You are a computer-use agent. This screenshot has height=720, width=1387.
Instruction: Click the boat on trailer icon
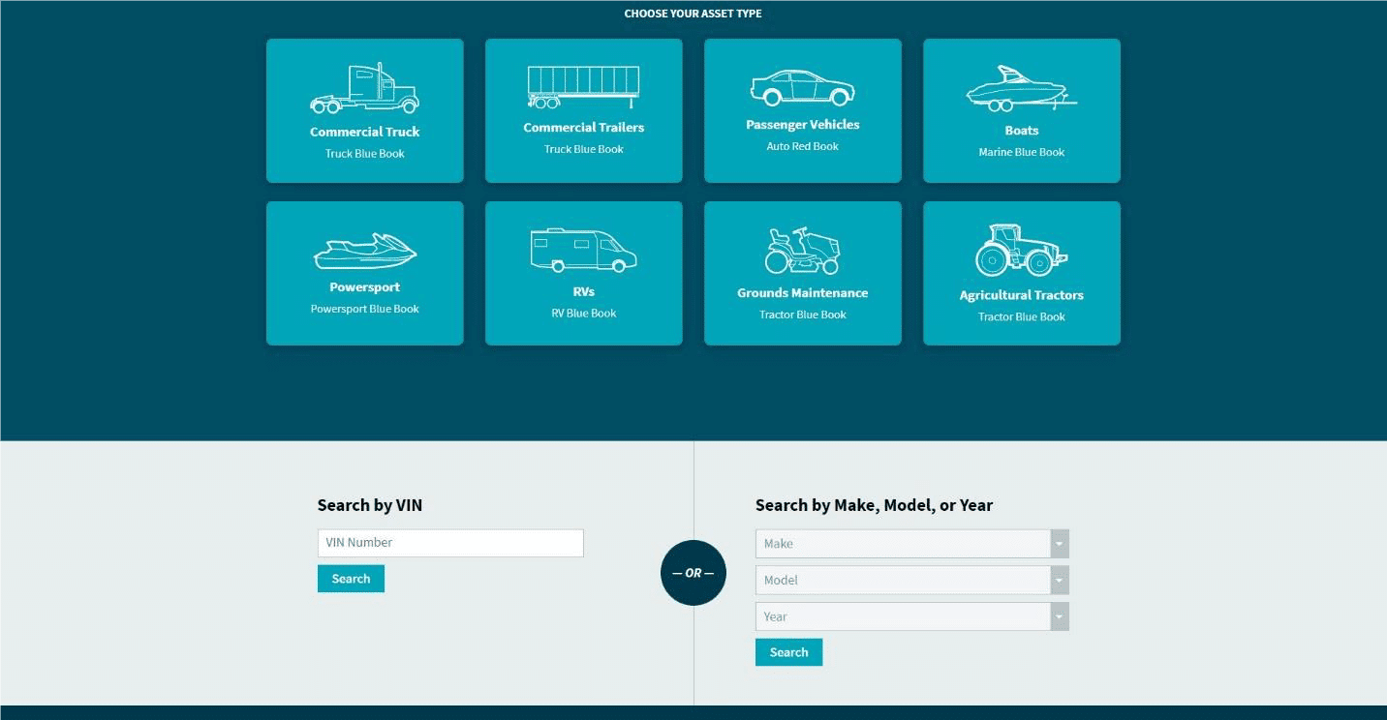tap(1022, 88)
